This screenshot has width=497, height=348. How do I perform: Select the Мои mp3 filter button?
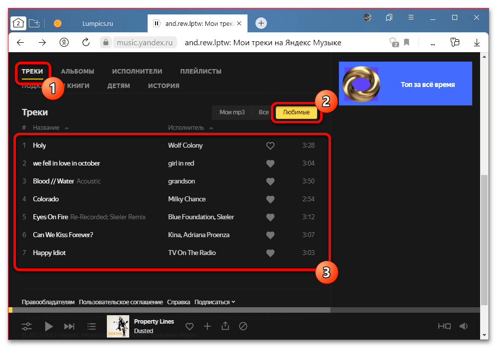[232, 112]
